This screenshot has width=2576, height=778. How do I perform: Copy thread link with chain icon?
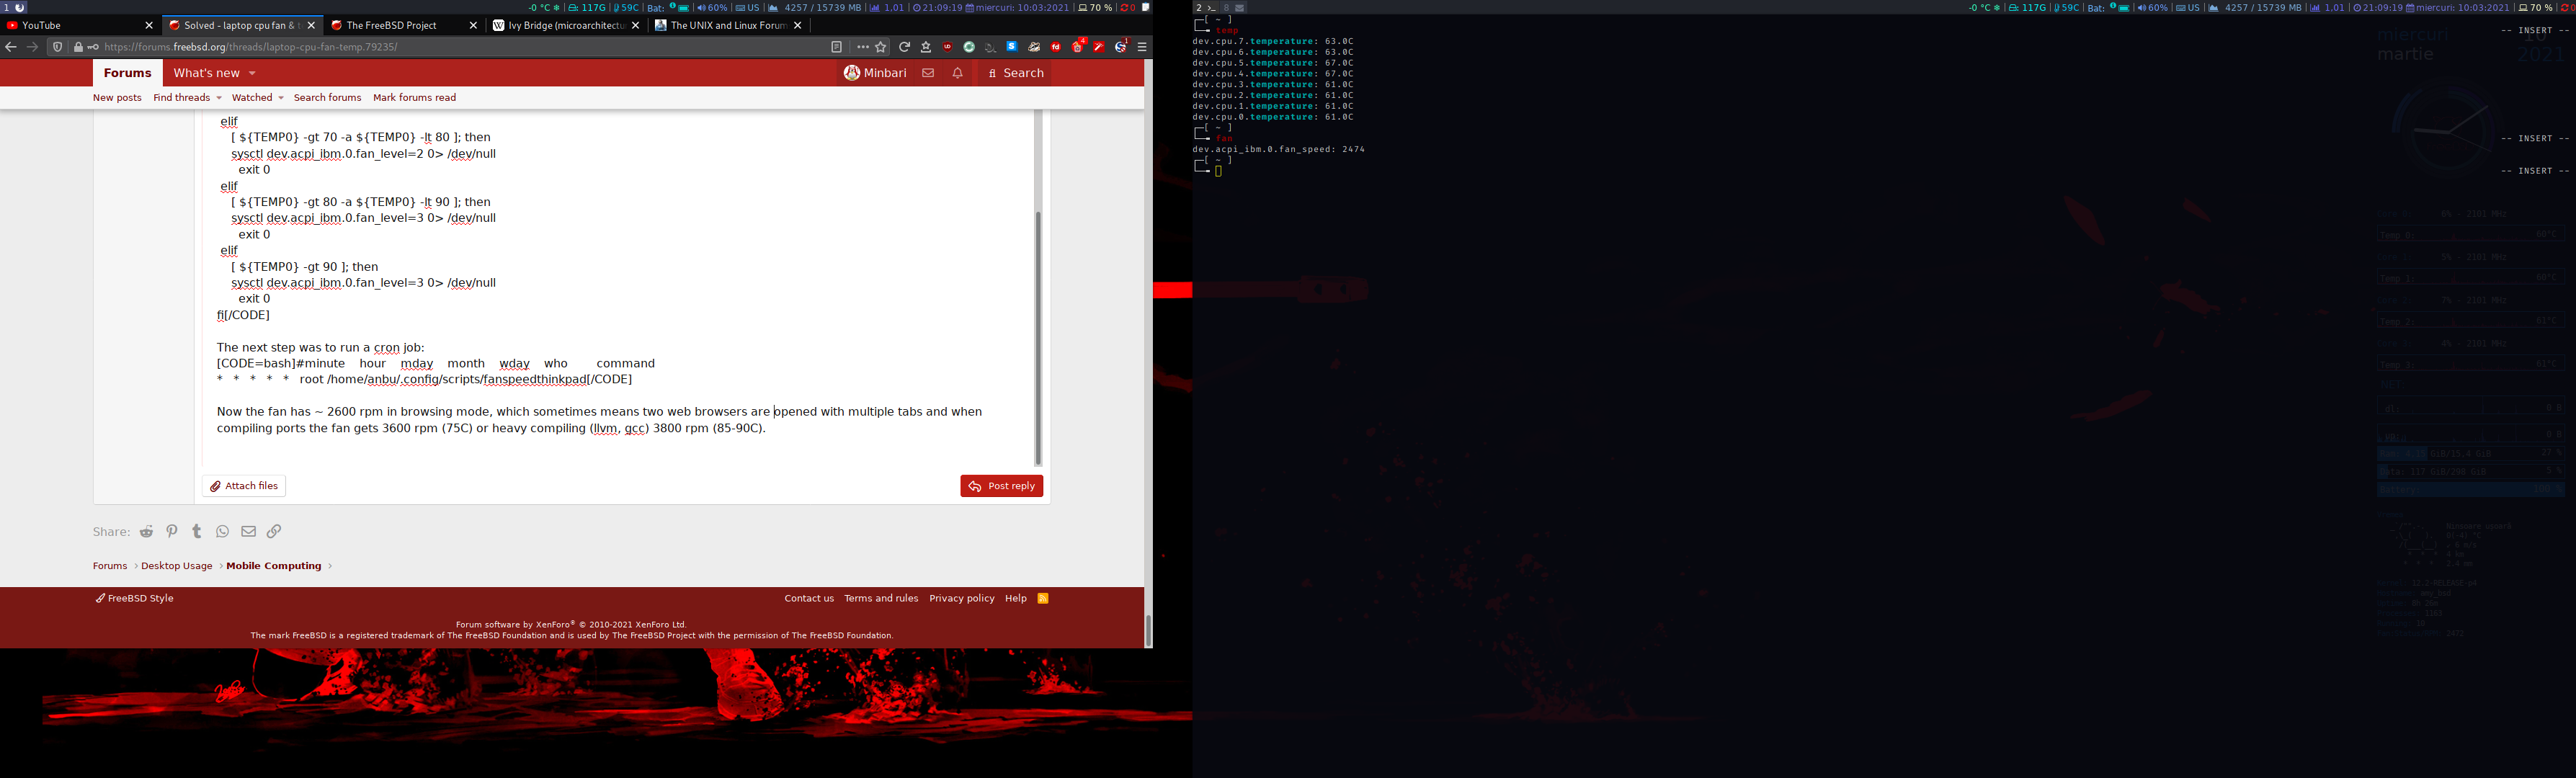coord(274,532)
